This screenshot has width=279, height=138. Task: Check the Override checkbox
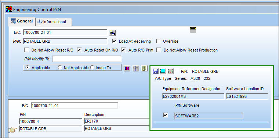pyautogui.click(x=158, y=41)
